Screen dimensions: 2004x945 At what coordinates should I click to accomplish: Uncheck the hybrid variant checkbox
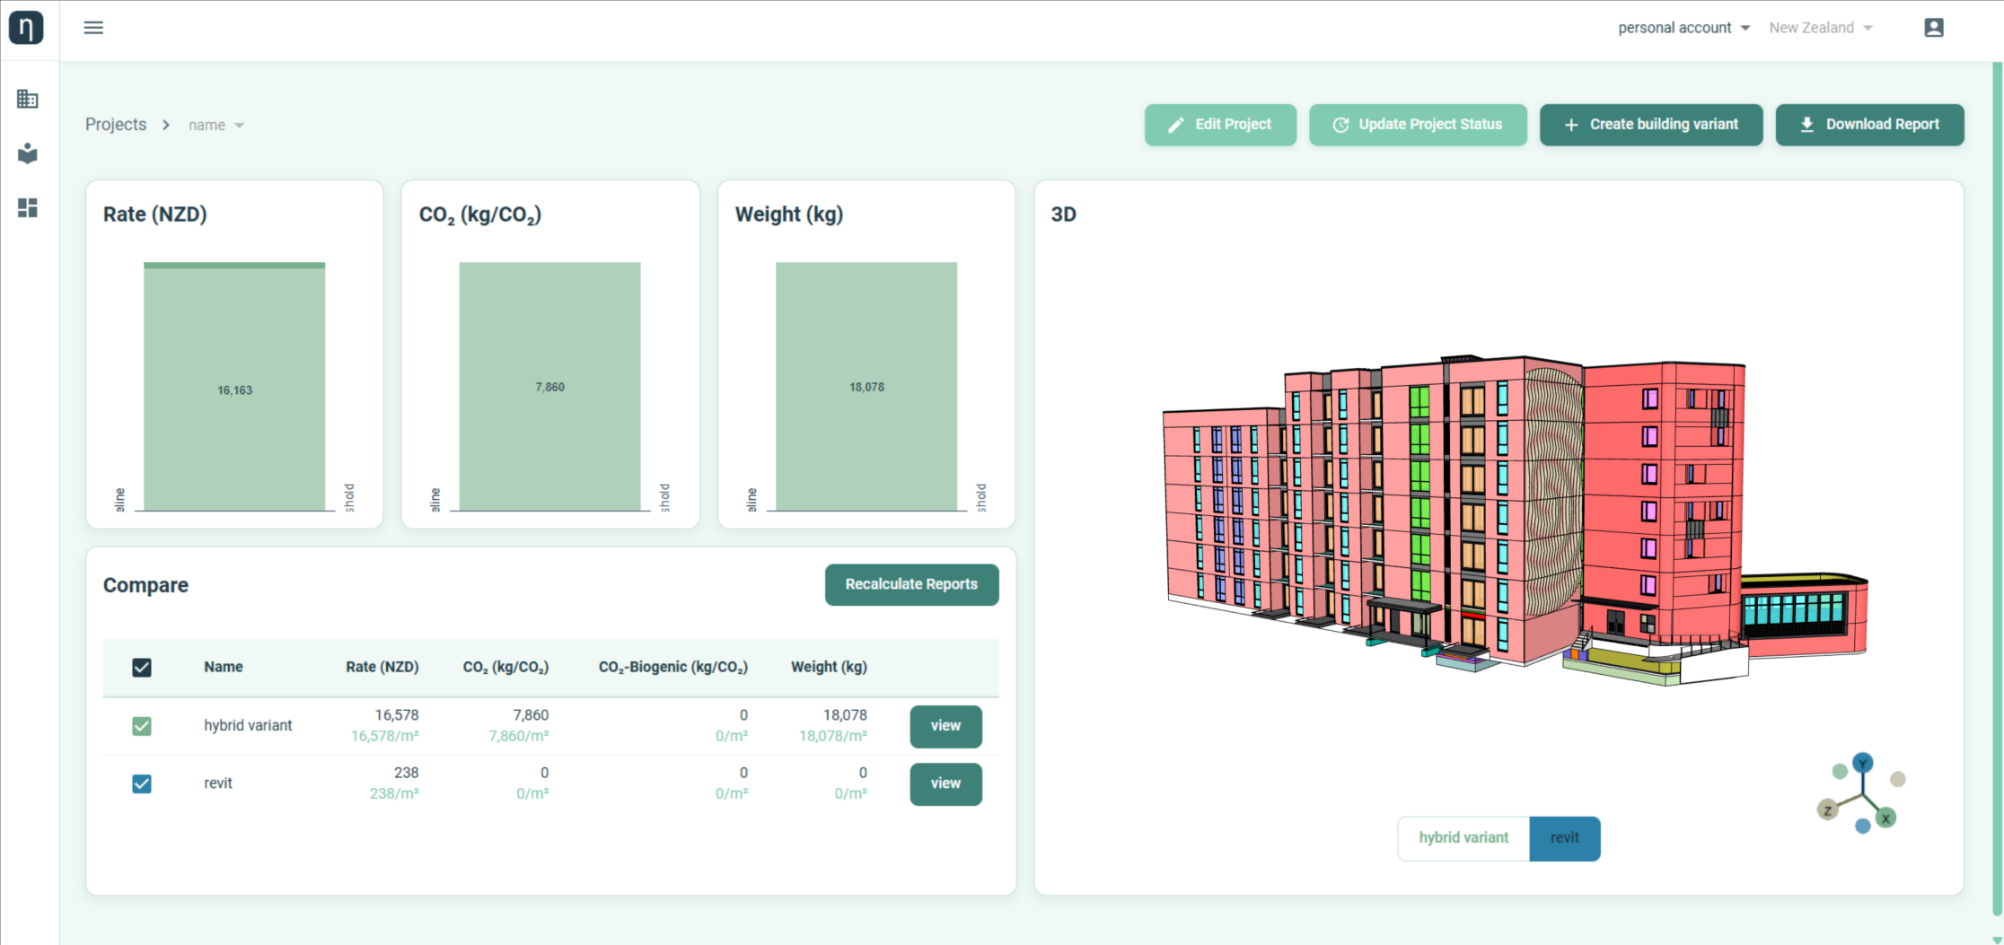tap(142, 726)
